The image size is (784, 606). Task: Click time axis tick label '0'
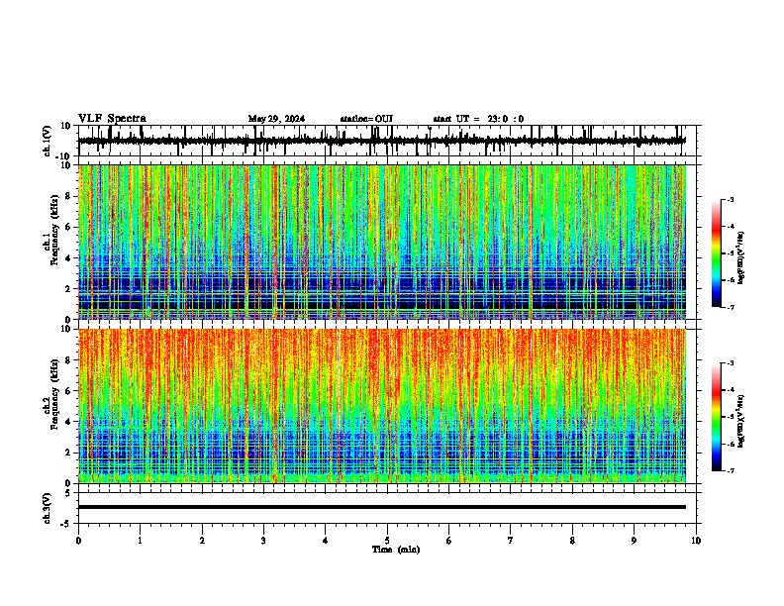78,541
